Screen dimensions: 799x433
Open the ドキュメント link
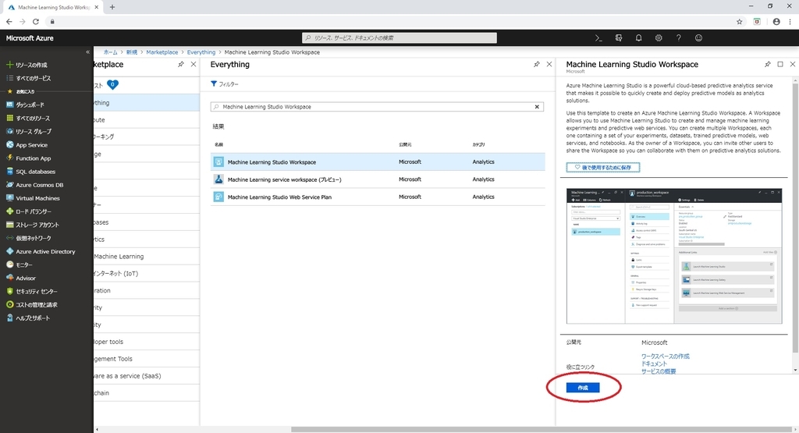(654, 364)
